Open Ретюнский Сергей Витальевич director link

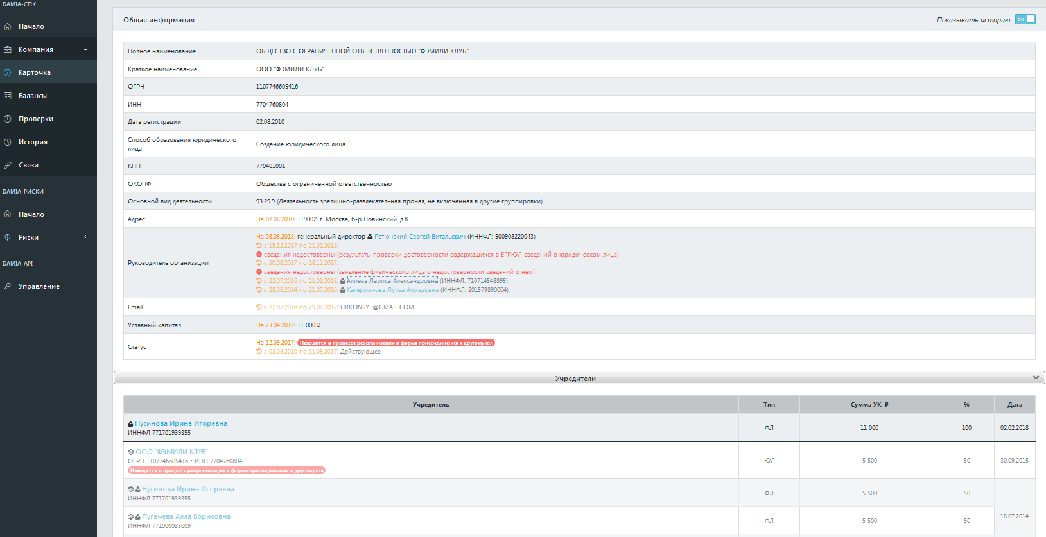point(420,237)
